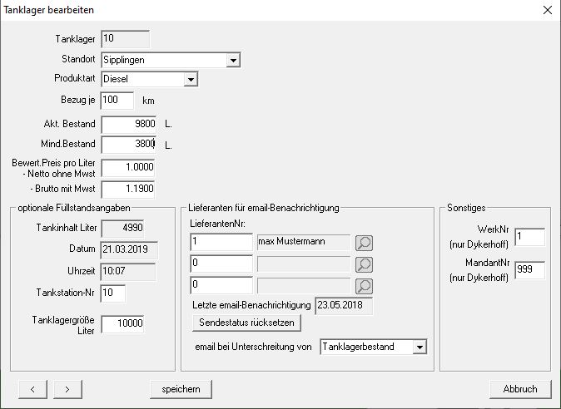The width and height of the screenshot is (561, 409).
Task: Edit the Tanklagergröße Liter field 10000
Action: pyautogui.click(x=122, y=324)
